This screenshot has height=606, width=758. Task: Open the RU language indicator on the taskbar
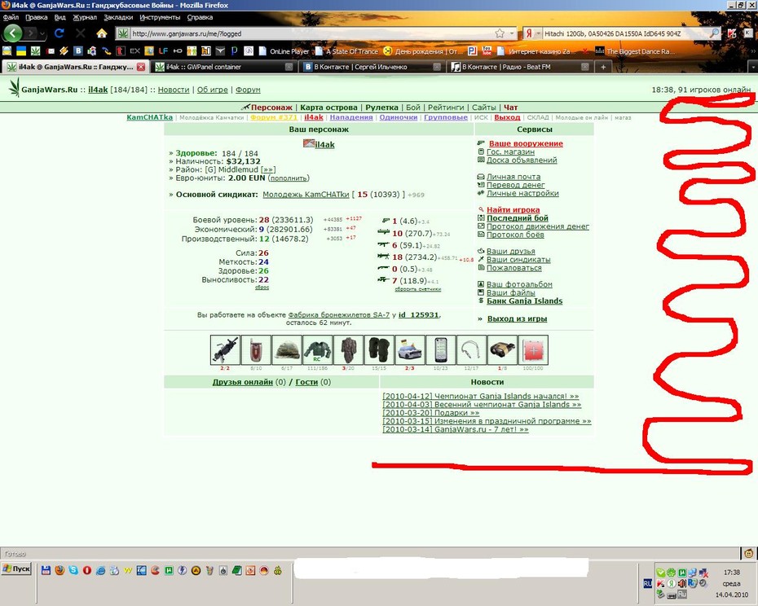(x=648, y=583)
